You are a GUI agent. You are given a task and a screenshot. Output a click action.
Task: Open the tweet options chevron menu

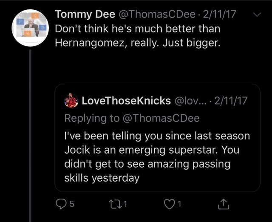click(x=257, y=15)
